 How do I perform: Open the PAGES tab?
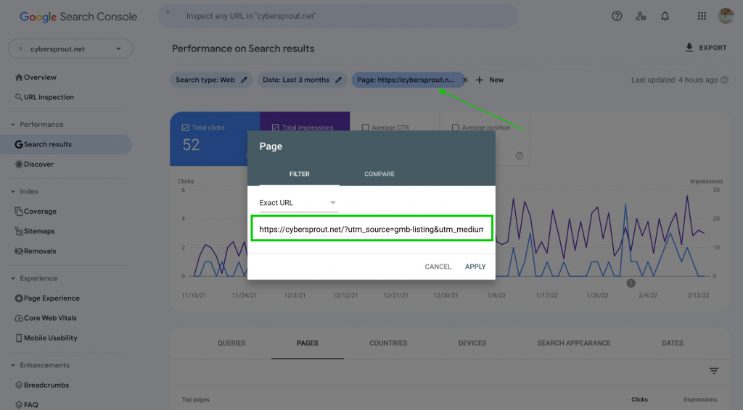point(308,343)
